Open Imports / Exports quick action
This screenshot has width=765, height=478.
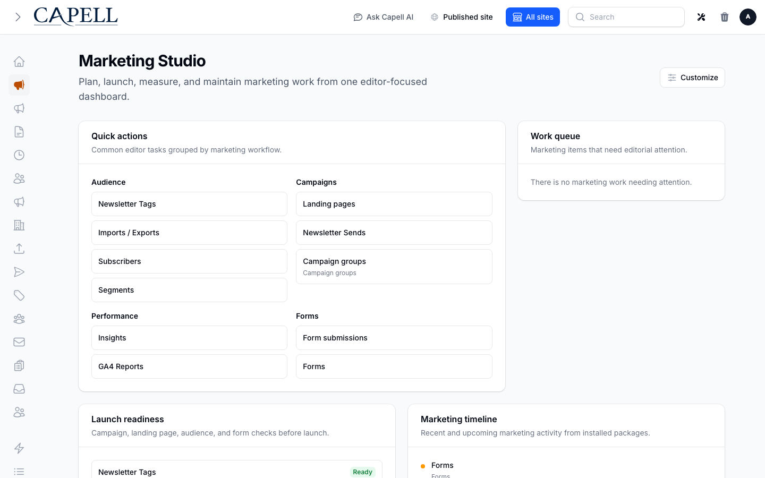point(189,233)
